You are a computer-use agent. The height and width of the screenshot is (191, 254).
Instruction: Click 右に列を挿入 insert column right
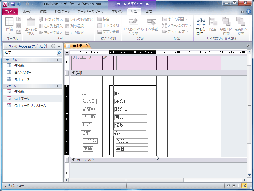click(51, 33)
